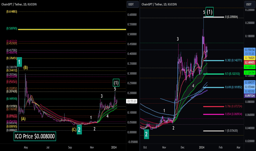Click Feb on right chart time axis
This screenshot has height=151, width=256.
[x=221, y=147]
